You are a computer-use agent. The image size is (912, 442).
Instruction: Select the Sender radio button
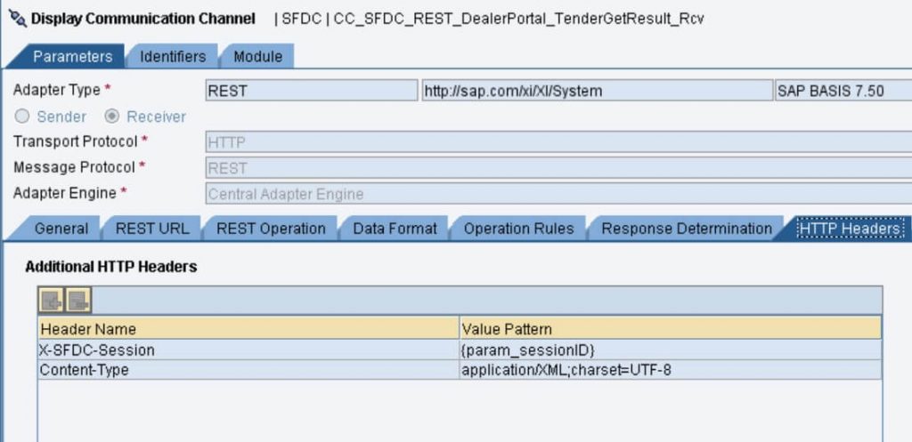coord(21,117)
